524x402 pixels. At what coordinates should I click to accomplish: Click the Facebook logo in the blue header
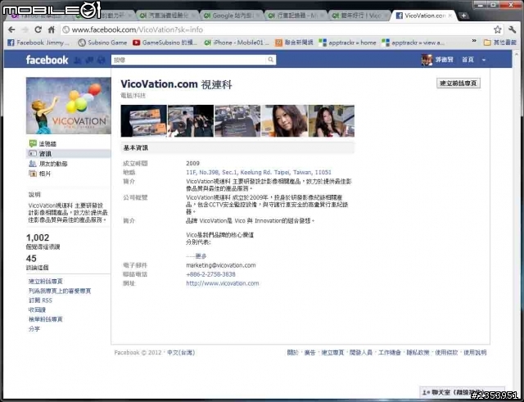(x=47, y=60)
